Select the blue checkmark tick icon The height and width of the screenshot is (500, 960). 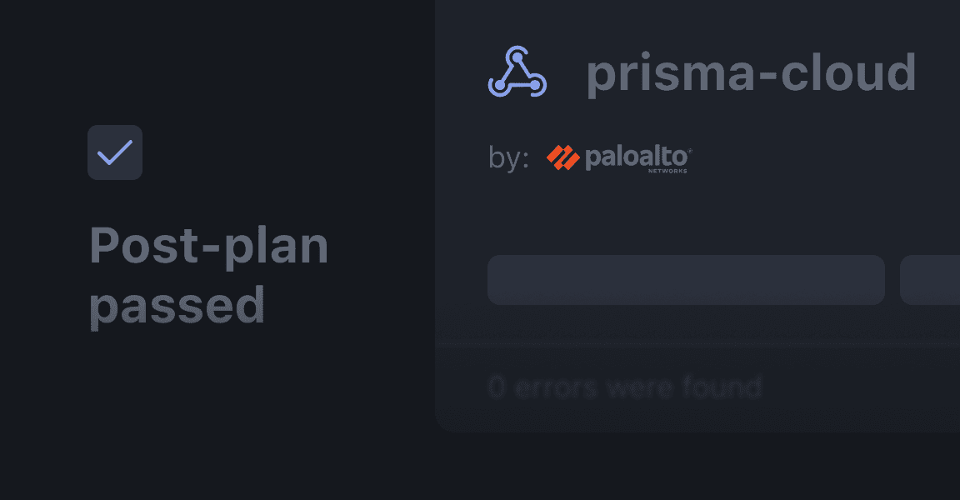pos(115,152)
